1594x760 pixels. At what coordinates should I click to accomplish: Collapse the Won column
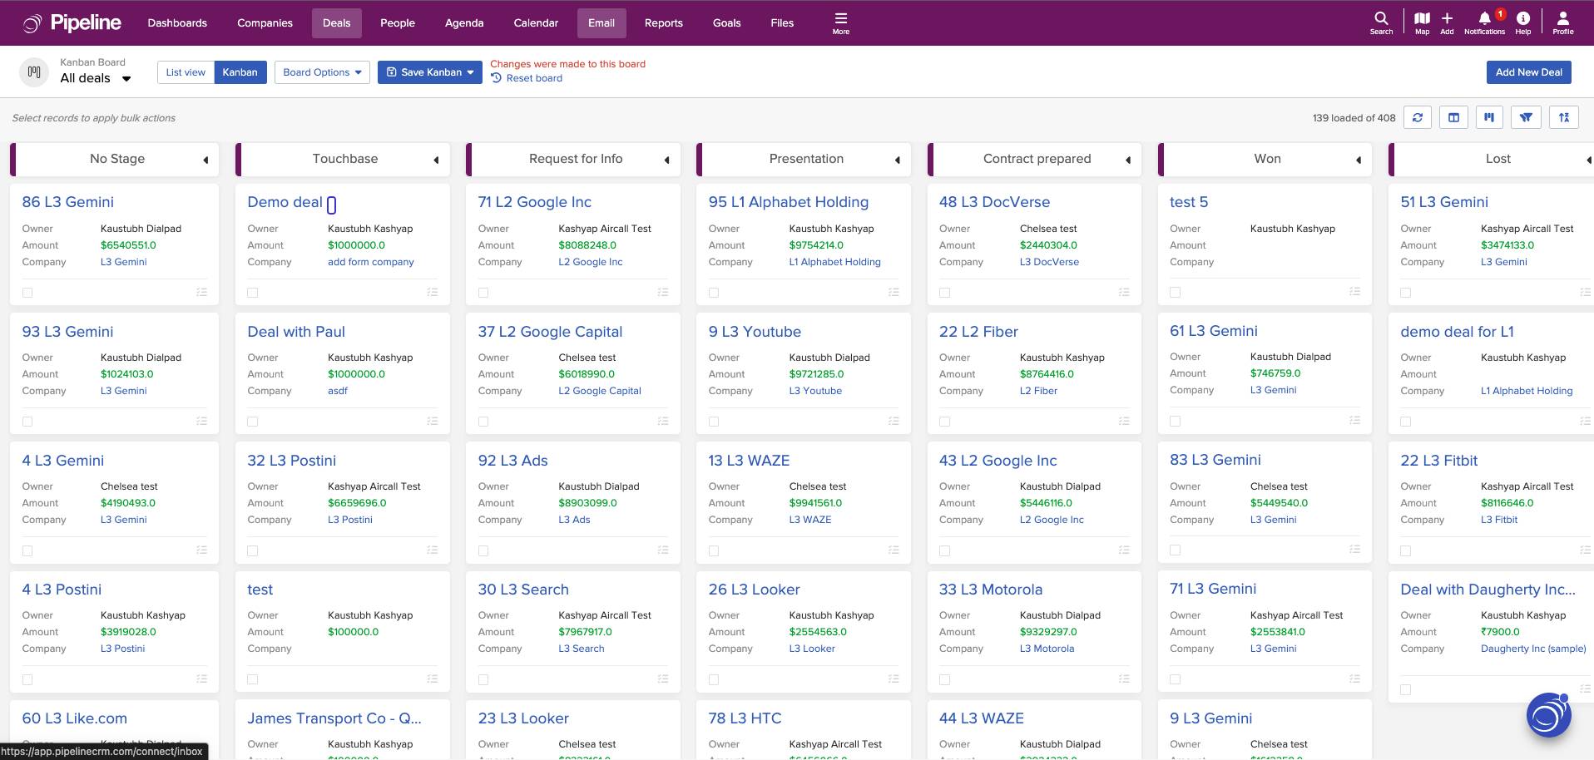tap(1359, 159)
